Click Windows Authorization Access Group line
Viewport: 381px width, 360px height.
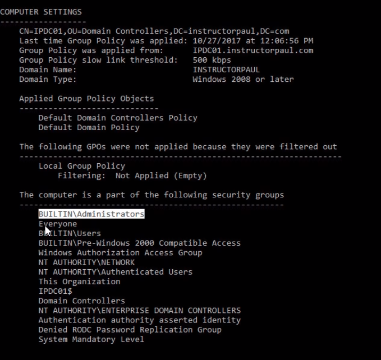(x=120, y=253)
